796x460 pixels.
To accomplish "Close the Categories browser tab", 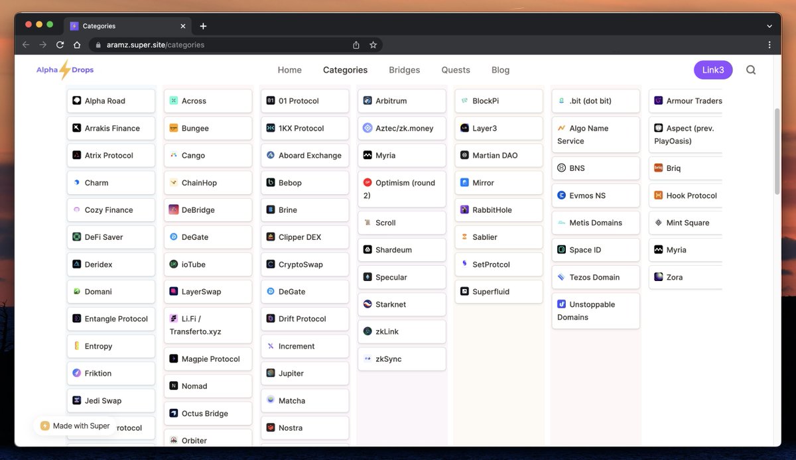I will [x=183, y=27].
